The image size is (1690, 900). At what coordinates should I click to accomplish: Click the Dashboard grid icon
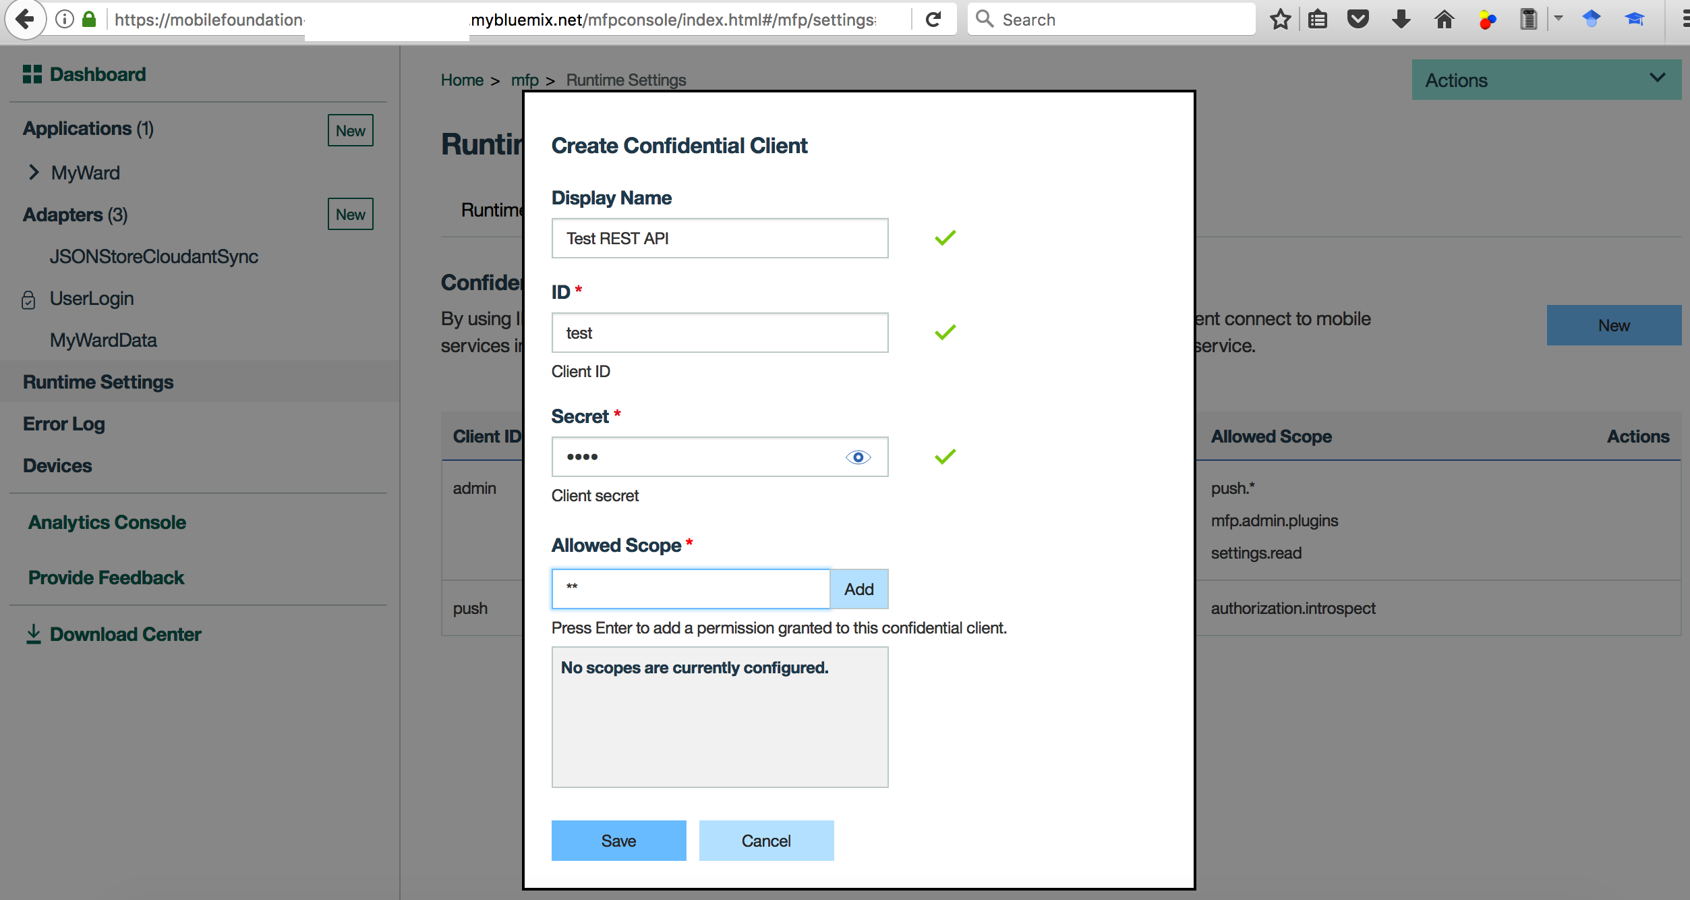click(32, 74)
